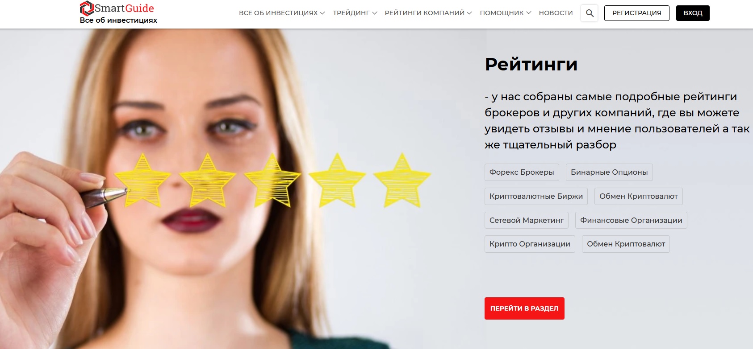Open the Помощник menu chevron
This screenshot has width=753, height=349.
tap(529, 13)
